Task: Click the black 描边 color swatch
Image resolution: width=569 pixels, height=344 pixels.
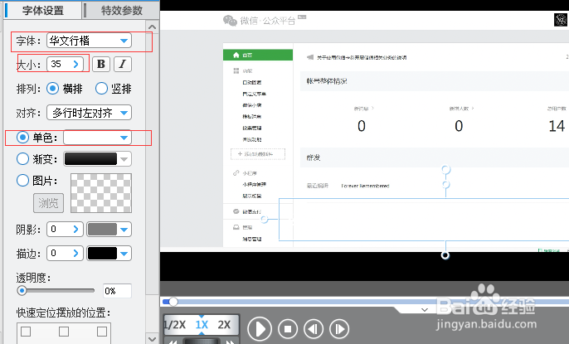Action: [x=102, y=254]
